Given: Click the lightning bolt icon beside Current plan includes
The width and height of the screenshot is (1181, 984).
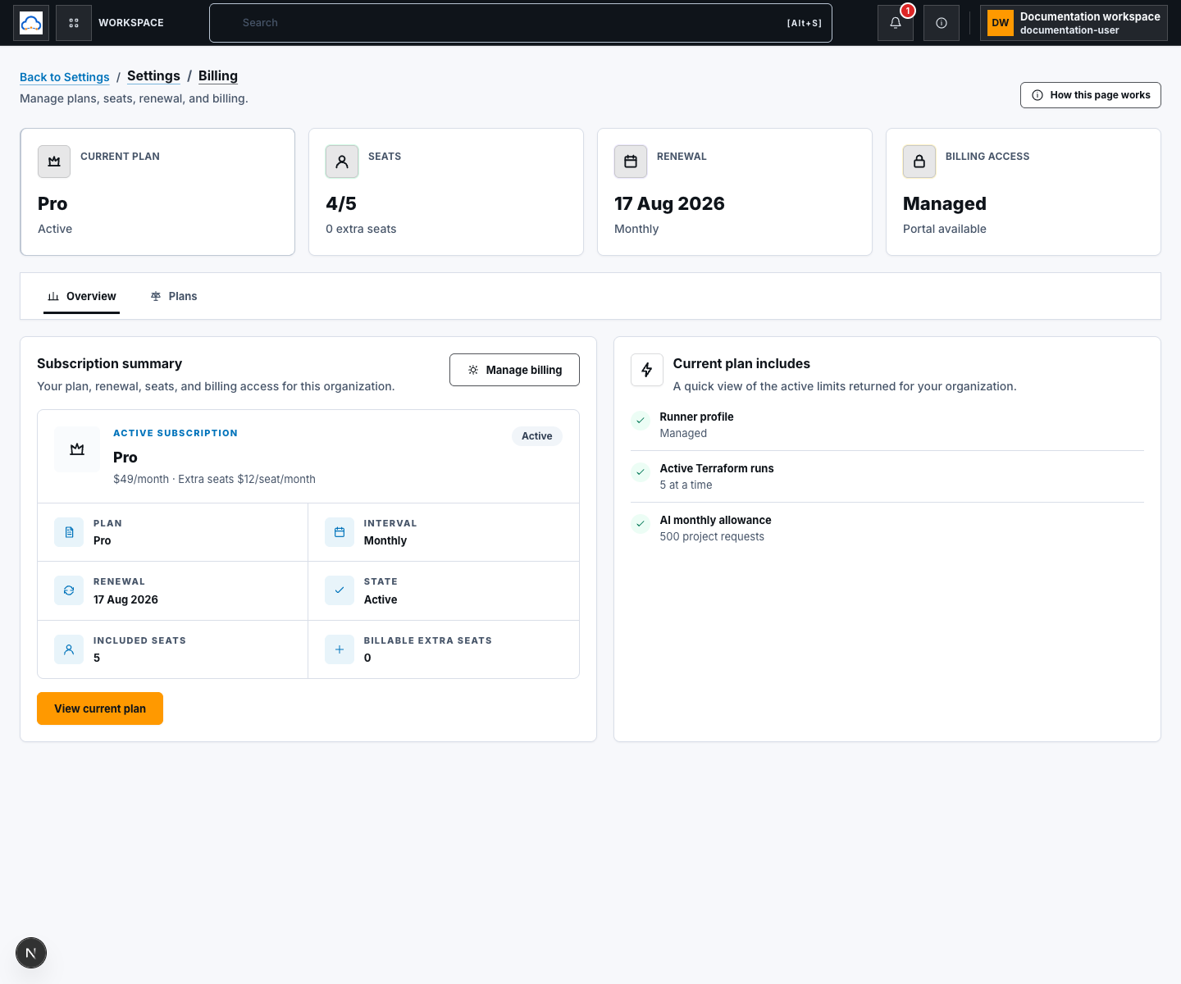Looking at the screenshot, I should click(647, 370).
